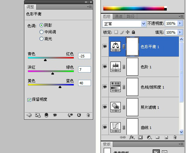186x153 pixels.
Task: Hide the 色阶 1 layer
Action: (x=105, y=66)
